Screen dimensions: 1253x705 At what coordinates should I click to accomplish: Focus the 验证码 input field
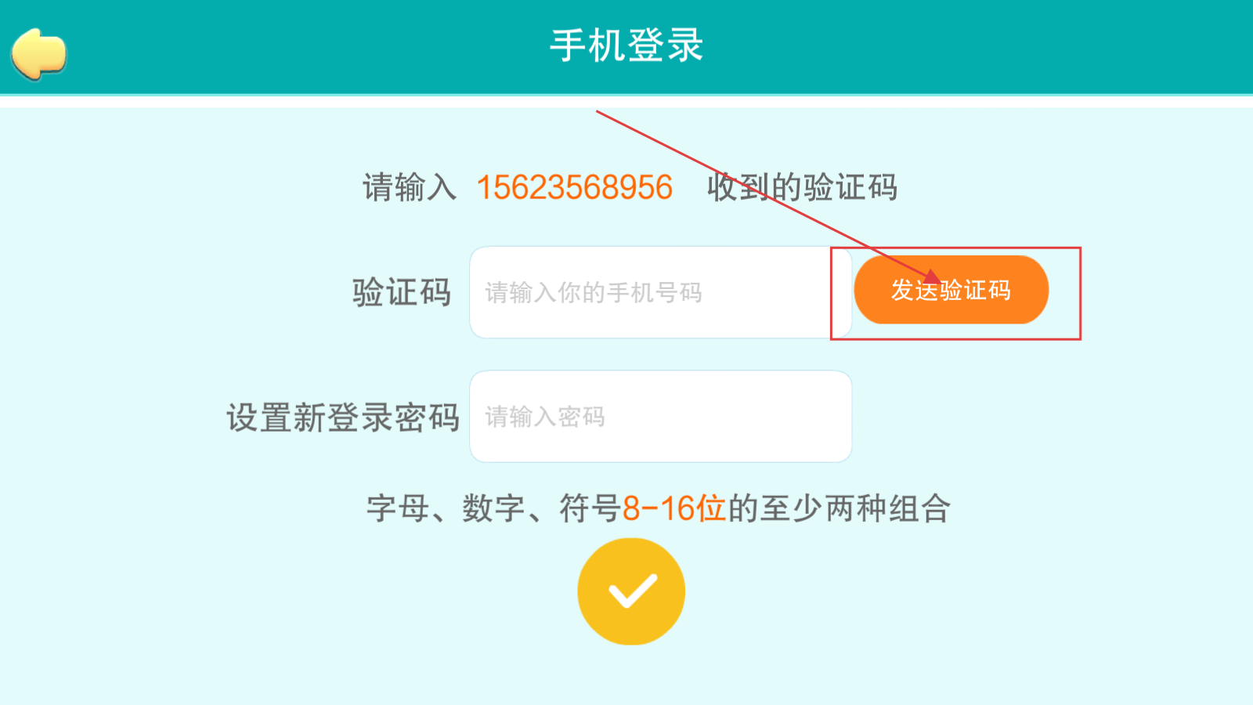click(660, 292)
